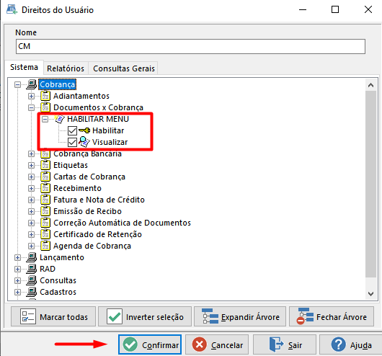This screenshot has height=356, width=382.
Task: Click the tree scrollbar up arrow
Action: [x=370, y=85]
